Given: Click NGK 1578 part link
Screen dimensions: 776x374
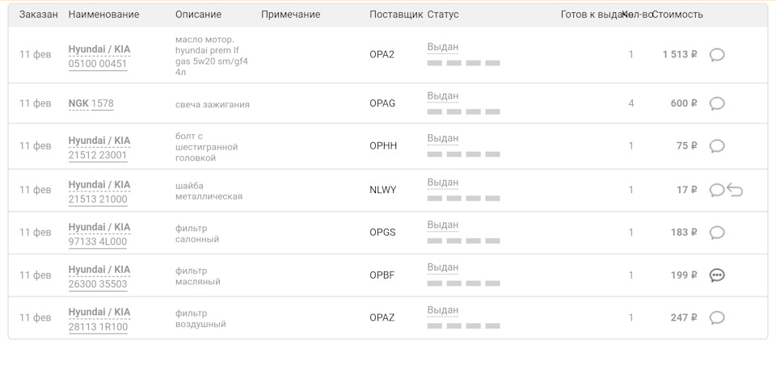Looking at the screenshot, I should click(91, 103).
